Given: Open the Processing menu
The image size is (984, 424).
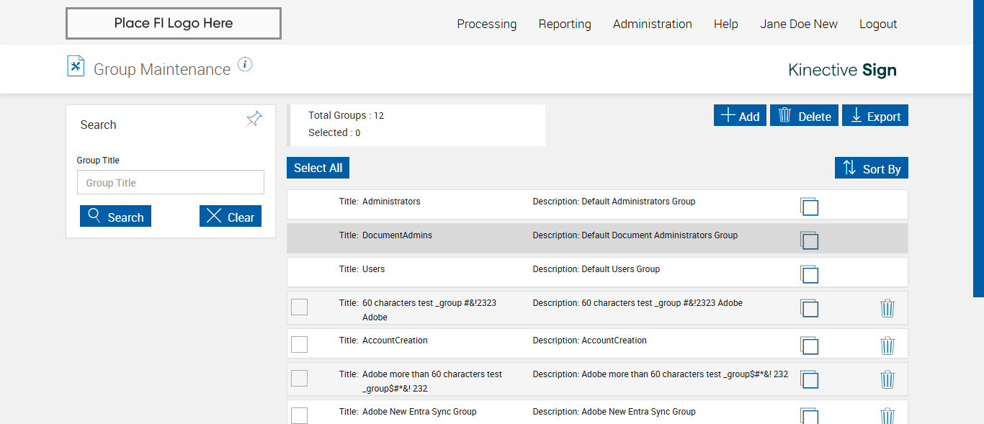Looking at the screenshot, I should (x=486, y=24).
